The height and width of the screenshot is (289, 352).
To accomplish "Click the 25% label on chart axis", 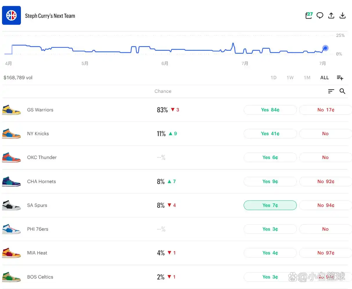I will click(x=340, y=35).
